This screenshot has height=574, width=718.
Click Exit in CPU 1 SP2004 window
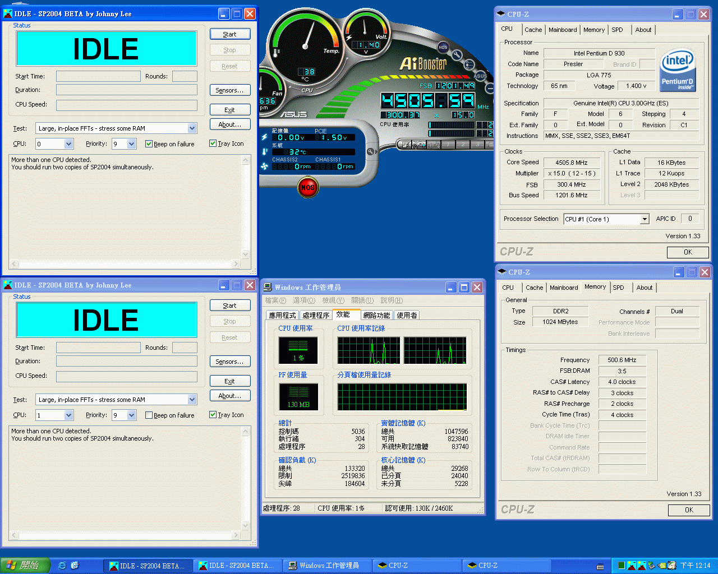point(230,381)
